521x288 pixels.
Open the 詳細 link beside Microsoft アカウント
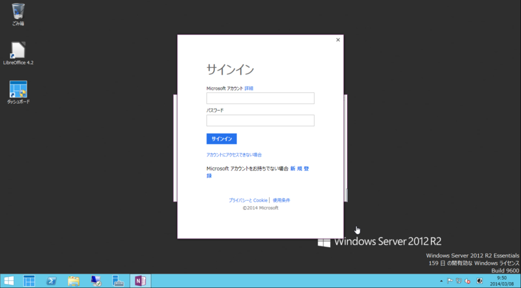[249, 88]
